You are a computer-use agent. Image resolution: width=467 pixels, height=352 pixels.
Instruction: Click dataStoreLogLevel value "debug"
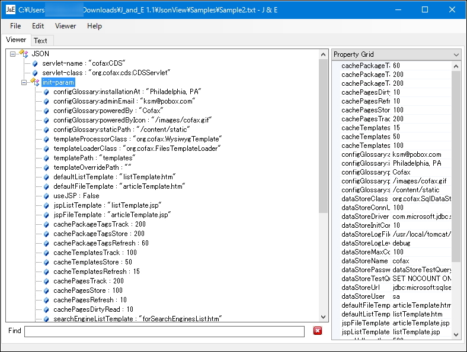[x=401, y=243]
